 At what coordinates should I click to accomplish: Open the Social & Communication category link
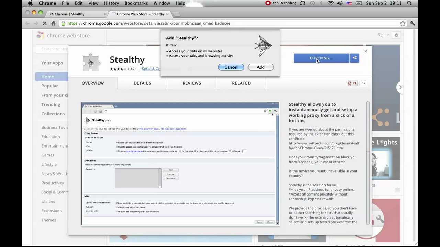151,69
